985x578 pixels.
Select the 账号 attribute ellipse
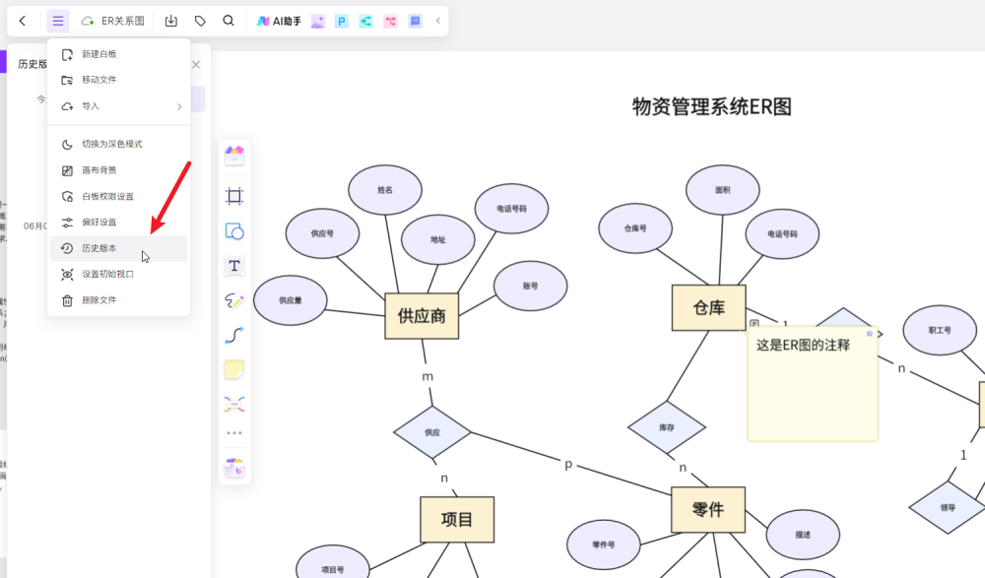(x=530, y=286)
